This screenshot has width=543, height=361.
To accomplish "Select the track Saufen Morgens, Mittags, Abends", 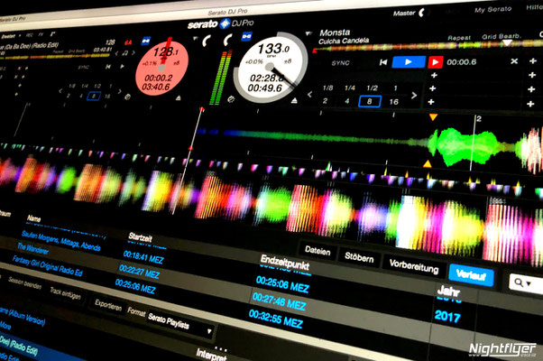I will tap(61, 241).
